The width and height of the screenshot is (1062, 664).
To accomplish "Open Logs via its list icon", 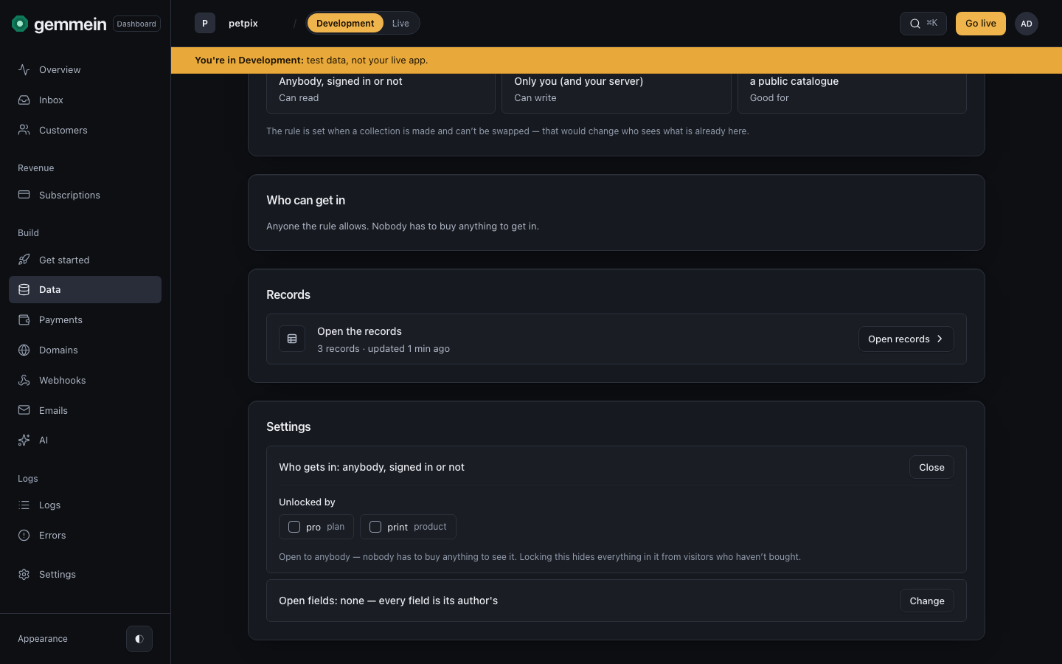I will [24, 505].
